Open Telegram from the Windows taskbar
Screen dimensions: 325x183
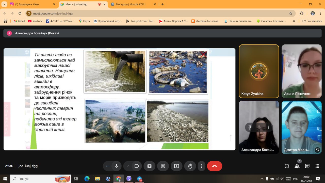point(140,179)
